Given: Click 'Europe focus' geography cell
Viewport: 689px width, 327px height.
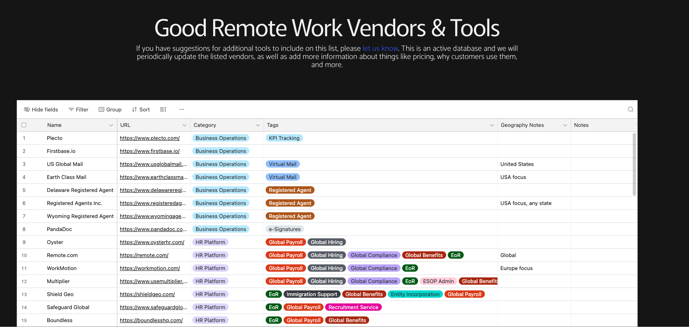Looking at the screenshot, I should click(x=534, y=268).
